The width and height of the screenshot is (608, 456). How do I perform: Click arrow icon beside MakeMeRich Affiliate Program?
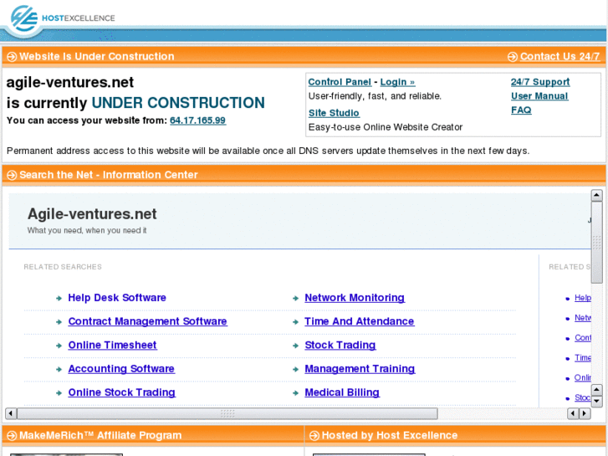point(12,436)
